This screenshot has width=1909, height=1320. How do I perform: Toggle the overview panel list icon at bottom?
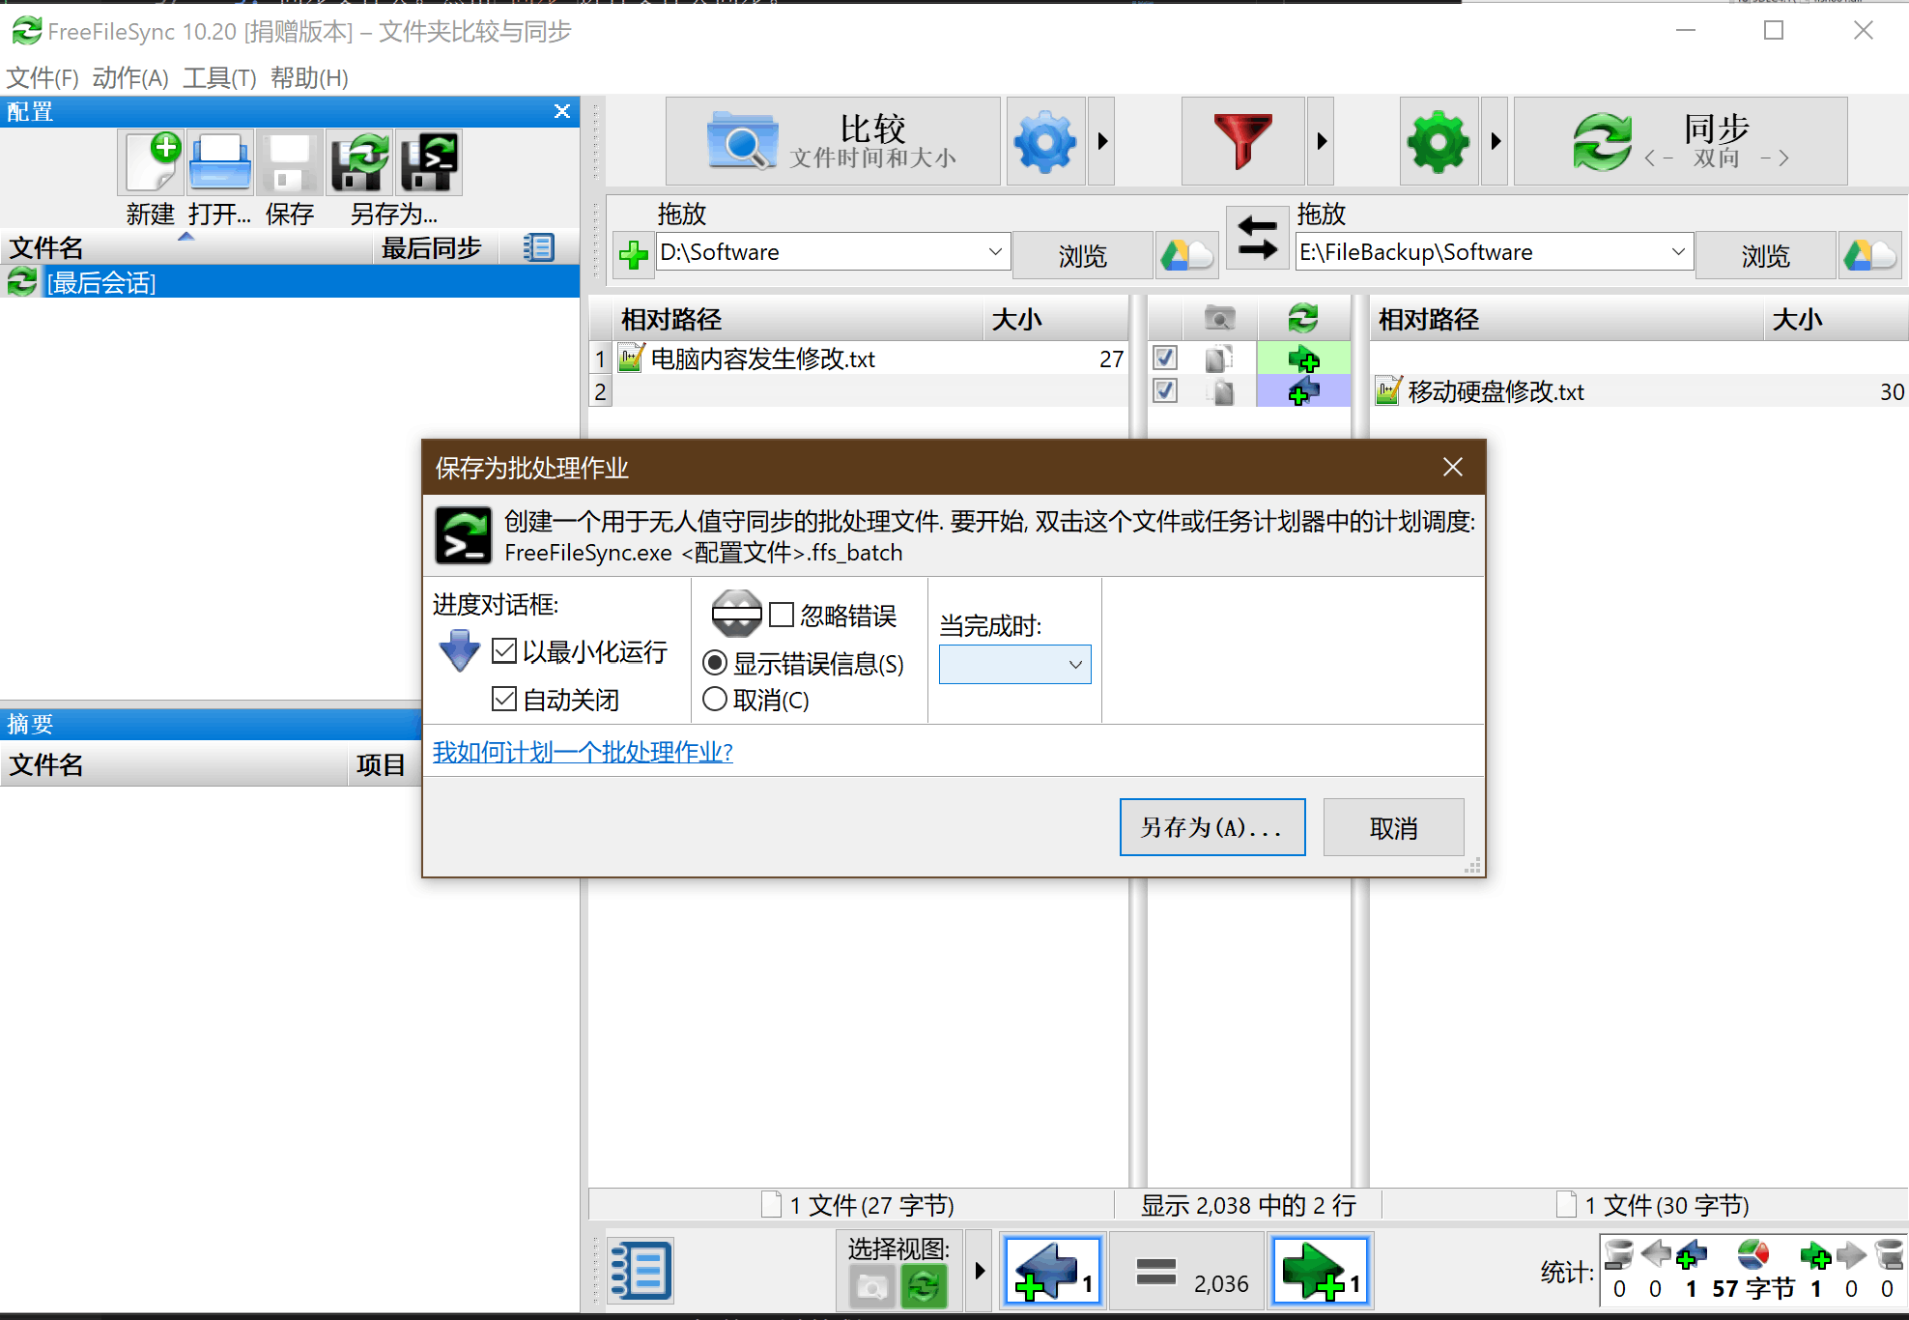click(x=641, y=1270)
